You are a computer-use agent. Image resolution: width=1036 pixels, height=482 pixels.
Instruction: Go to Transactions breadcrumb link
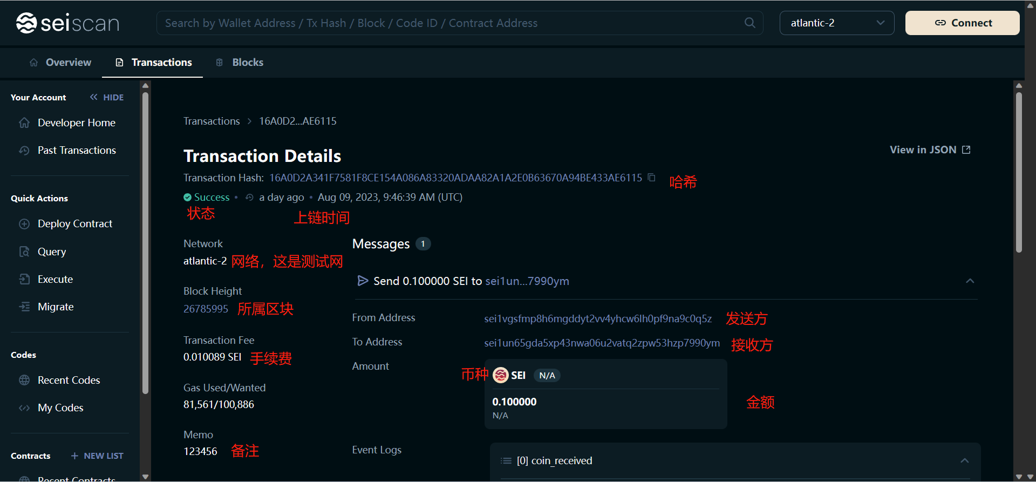[x=212, y=121]
